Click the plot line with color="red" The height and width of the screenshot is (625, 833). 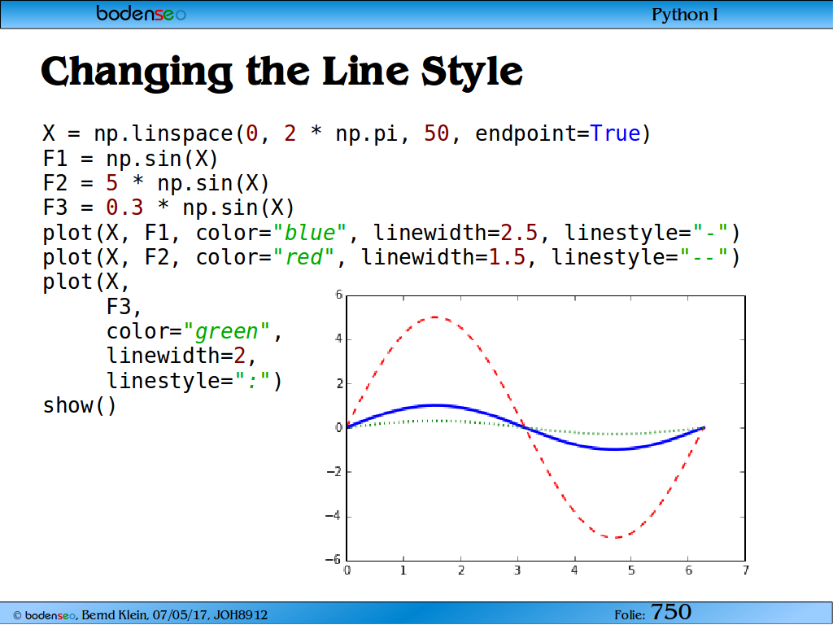(x=391, y=257)
